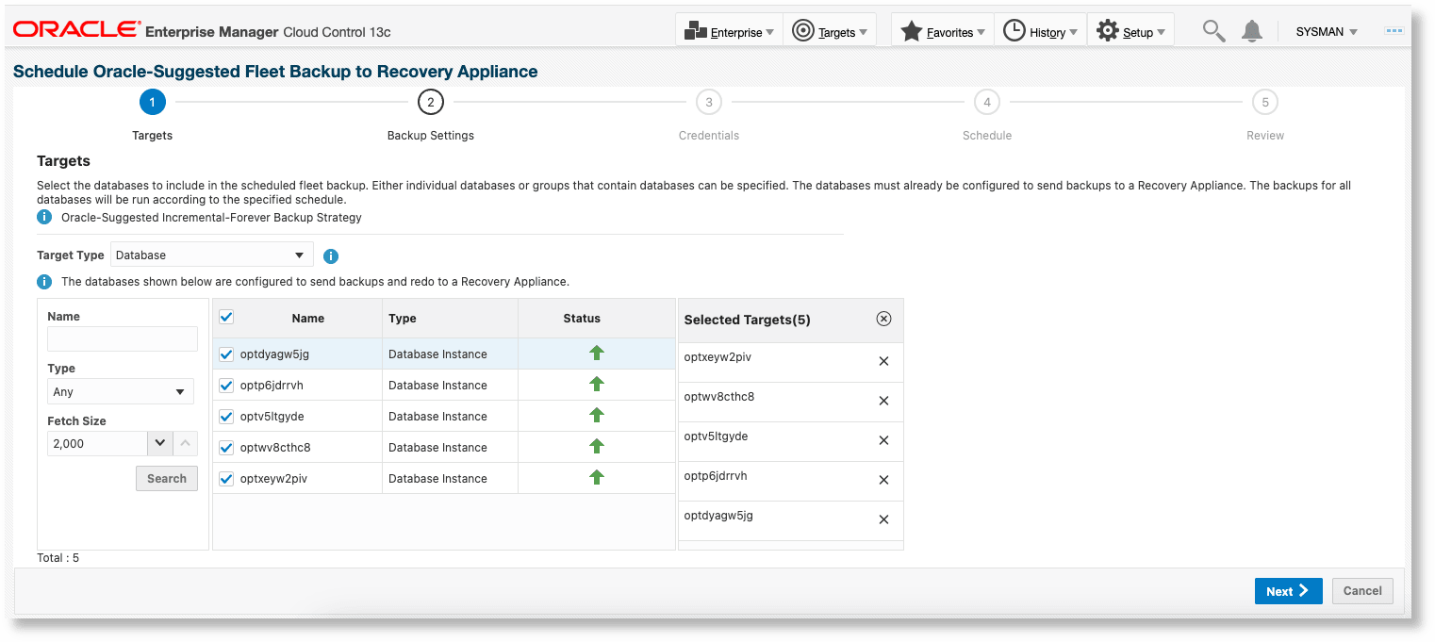The width and height of the screenshot is (1435, 642).
Task: Uncheck the optp6jdrrvh database row
Action: point(225,384)
